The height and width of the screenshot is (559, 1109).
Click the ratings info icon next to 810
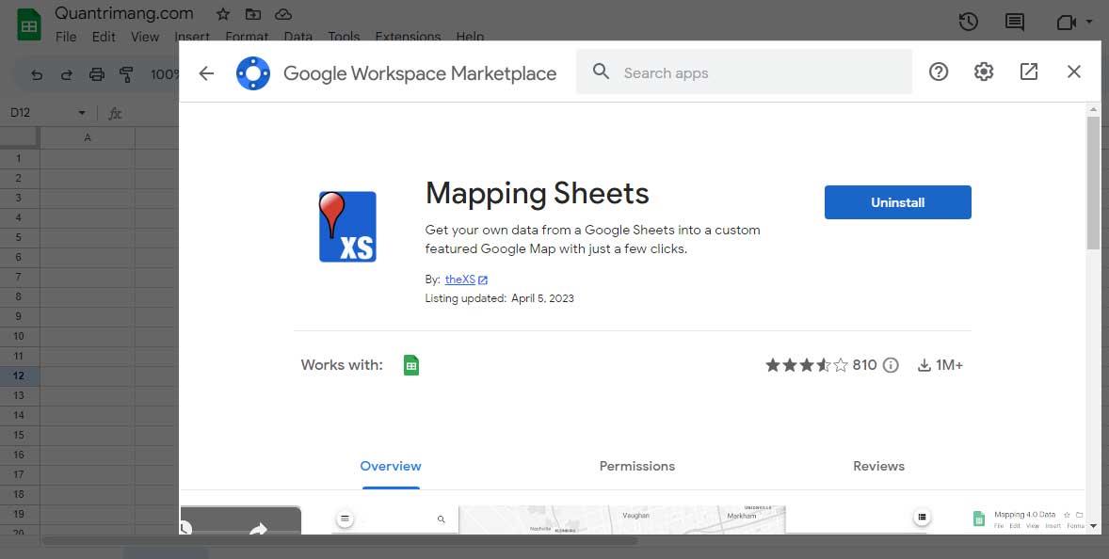click(x=892, y=364)
